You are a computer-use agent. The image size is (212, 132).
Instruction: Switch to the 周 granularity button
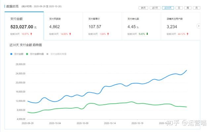(x=188, y=8)
